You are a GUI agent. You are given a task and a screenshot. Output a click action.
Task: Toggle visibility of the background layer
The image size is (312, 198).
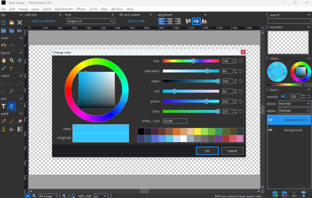pos(270,130)
